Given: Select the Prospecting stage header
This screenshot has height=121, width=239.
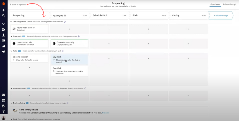Looking at the screenshot, I should click(30, 15).
